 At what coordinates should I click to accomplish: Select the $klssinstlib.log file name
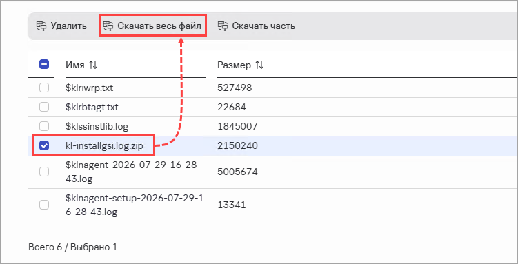[x=97, y=126]
